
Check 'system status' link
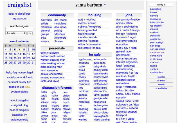click(x=19, y=92)
